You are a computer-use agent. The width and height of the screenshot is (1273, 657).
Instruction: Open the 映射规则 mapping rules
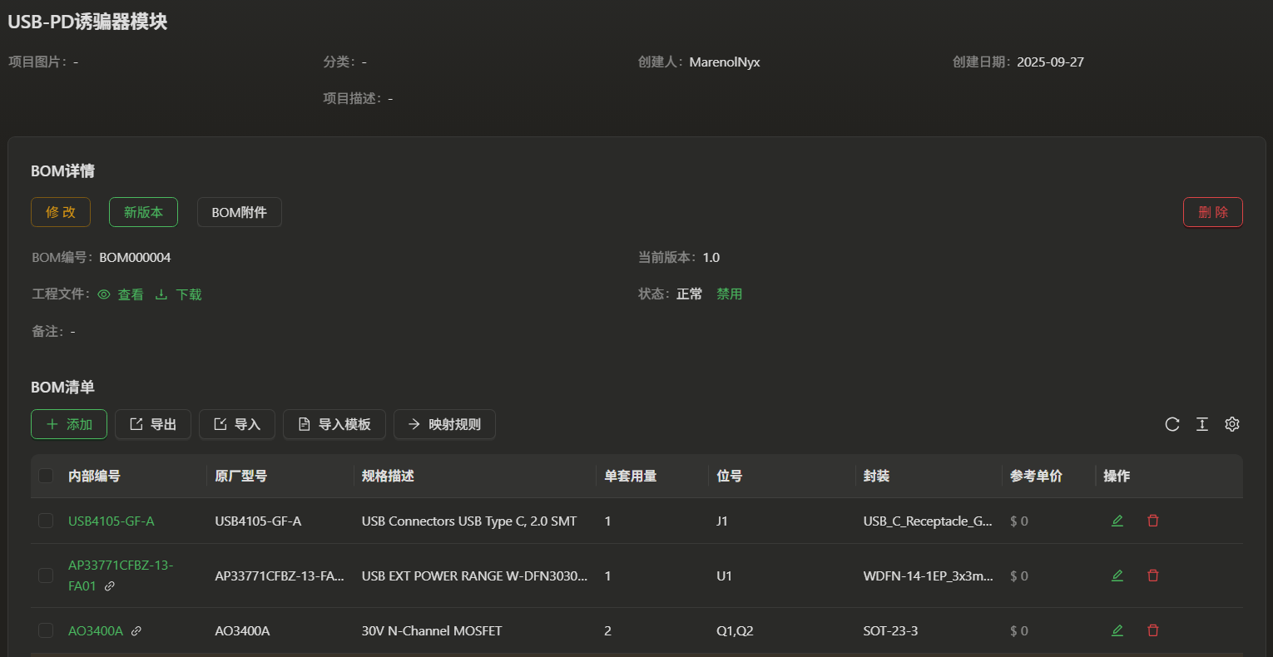pos(444,424)
